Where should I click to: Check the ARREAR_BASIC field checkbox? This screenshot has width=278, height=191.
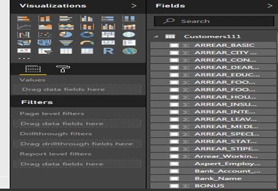[x=174, y=45]
